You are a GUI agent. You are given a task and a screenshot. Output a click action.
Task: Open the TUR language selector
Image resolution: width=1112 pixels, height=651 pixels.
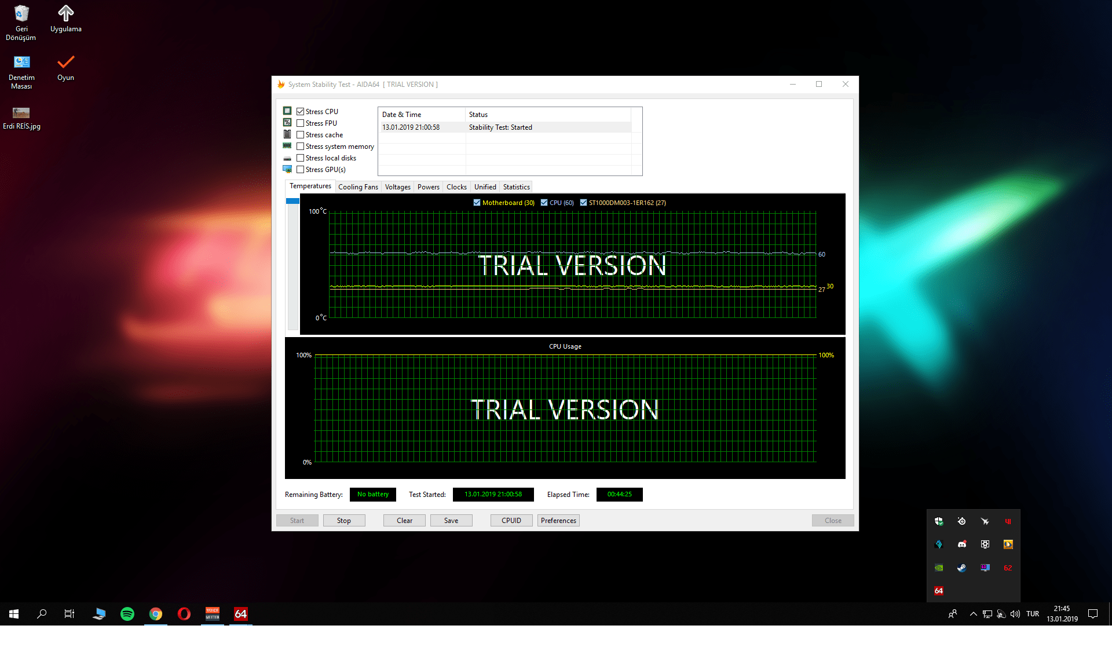point(1033,614)
